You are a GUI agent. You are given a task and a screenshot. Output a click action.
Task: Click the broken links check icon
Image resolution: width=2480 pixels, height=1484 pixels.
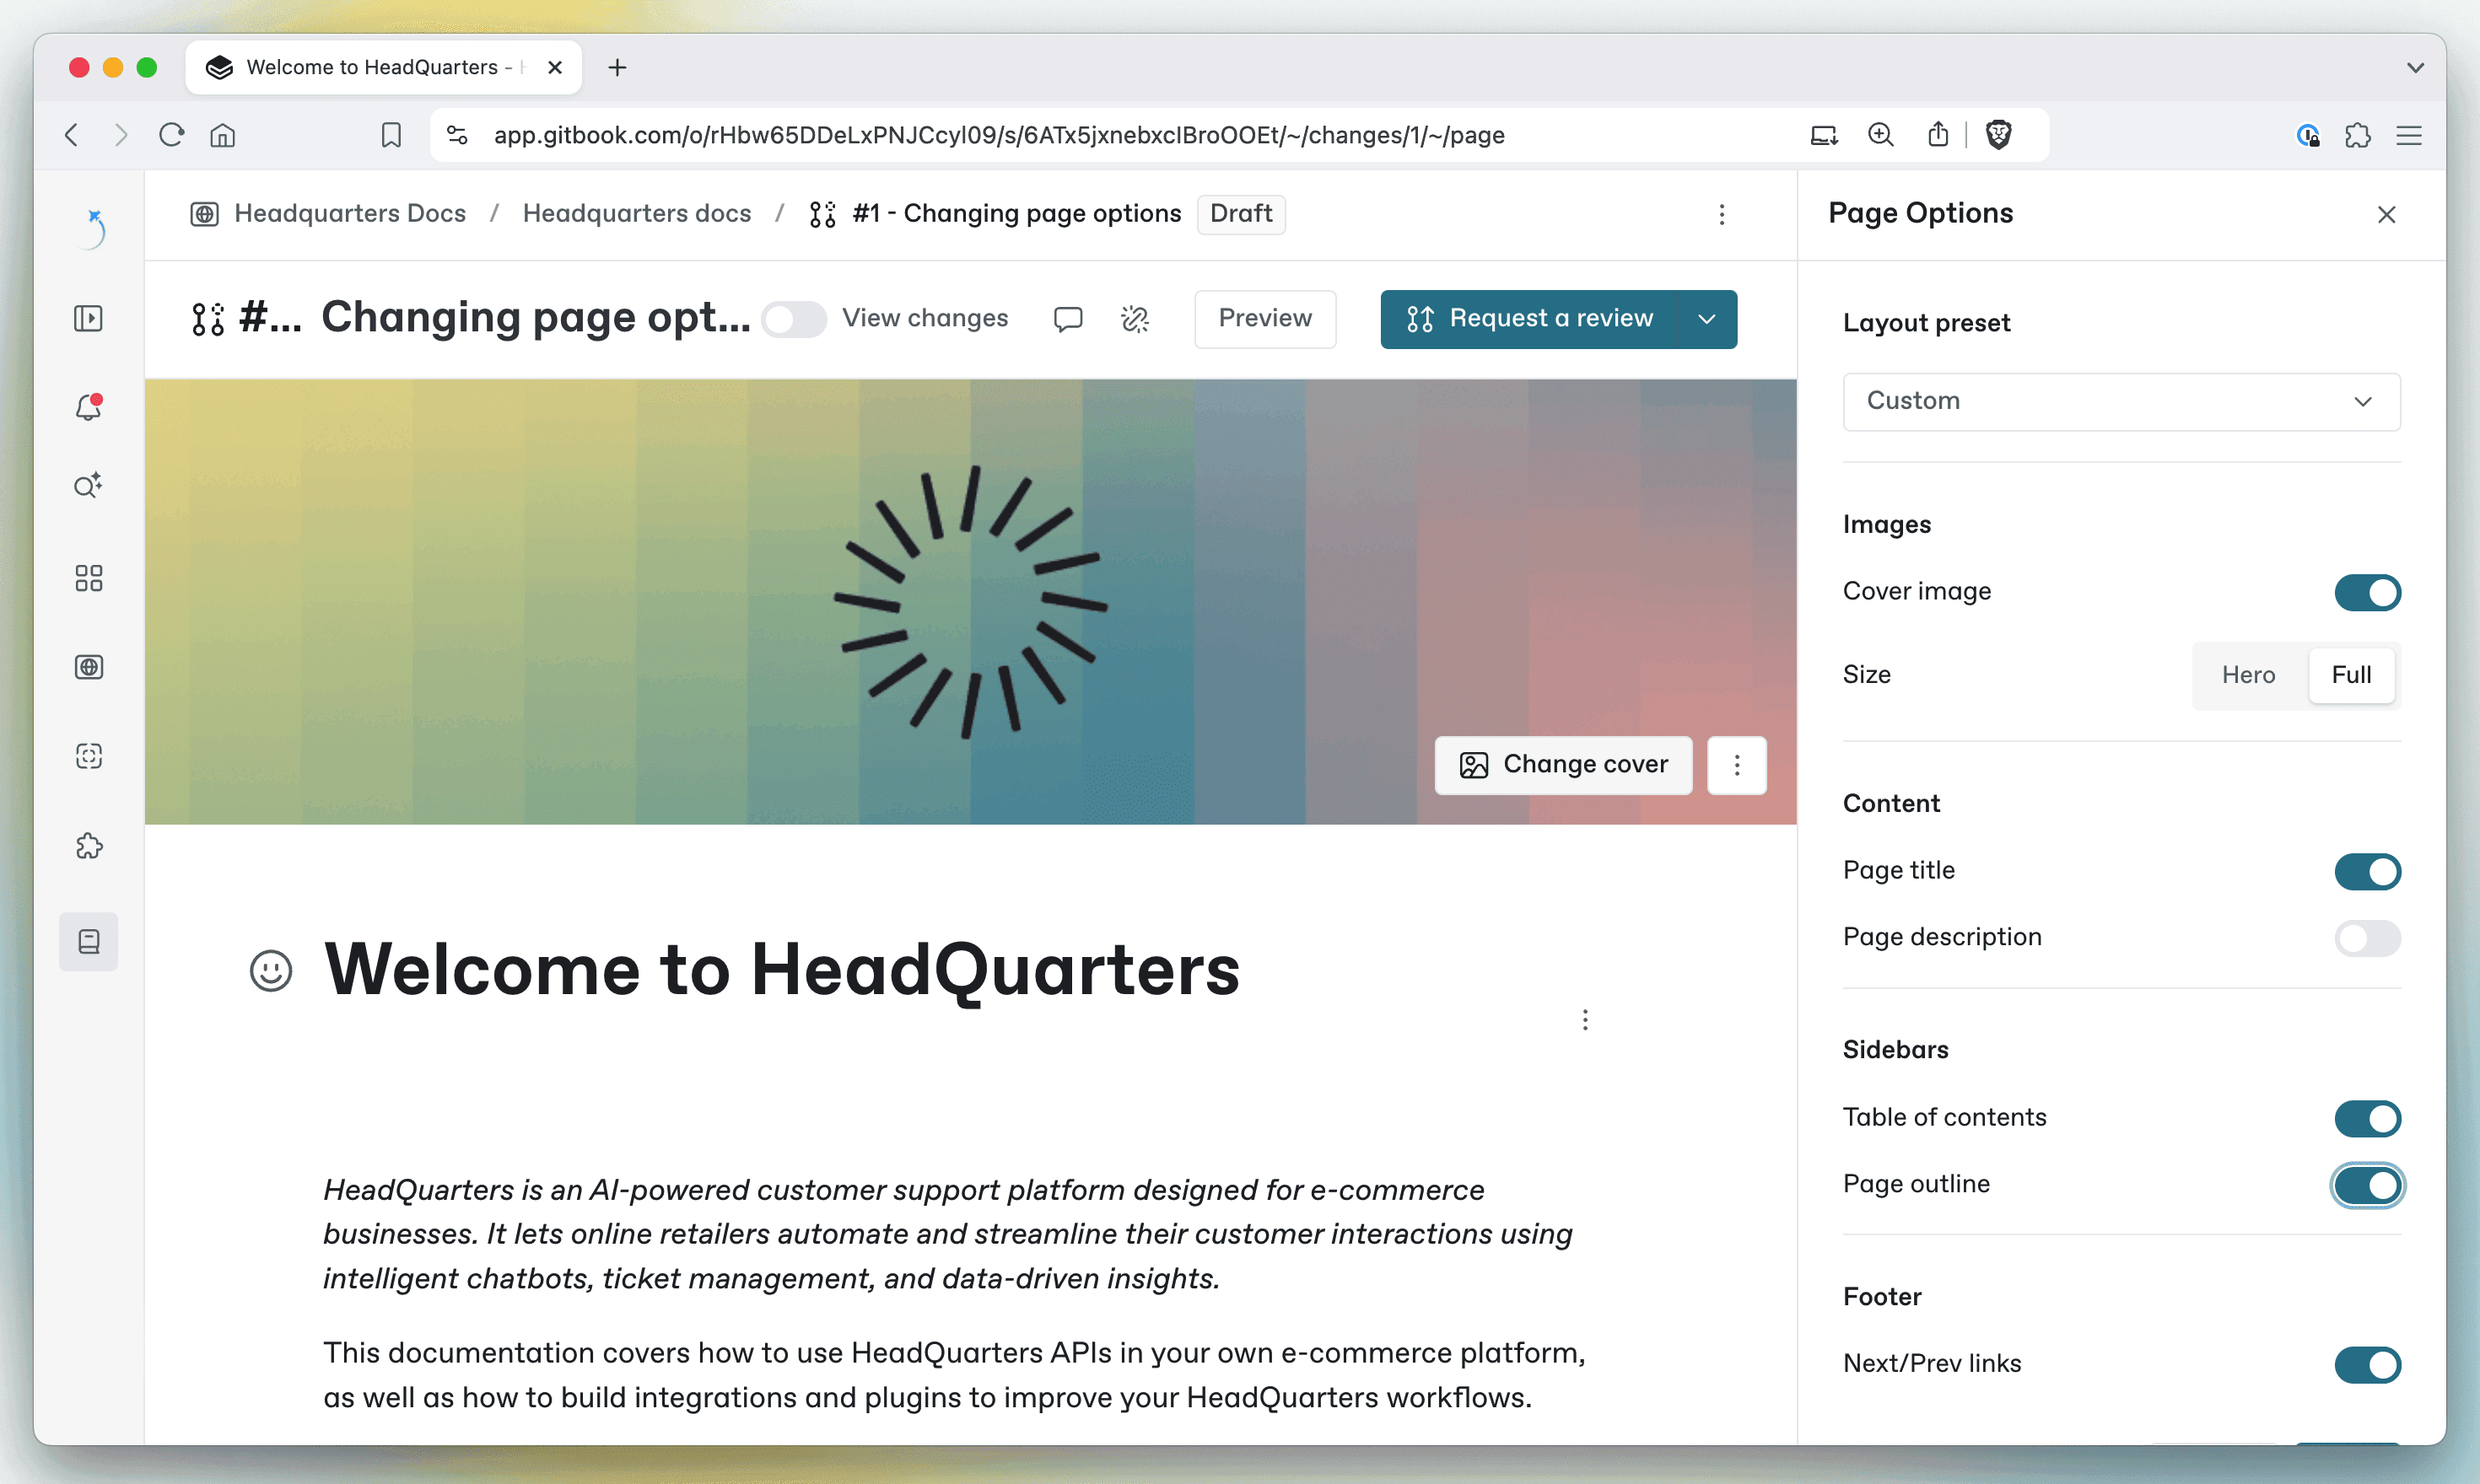pos(1135,319)
